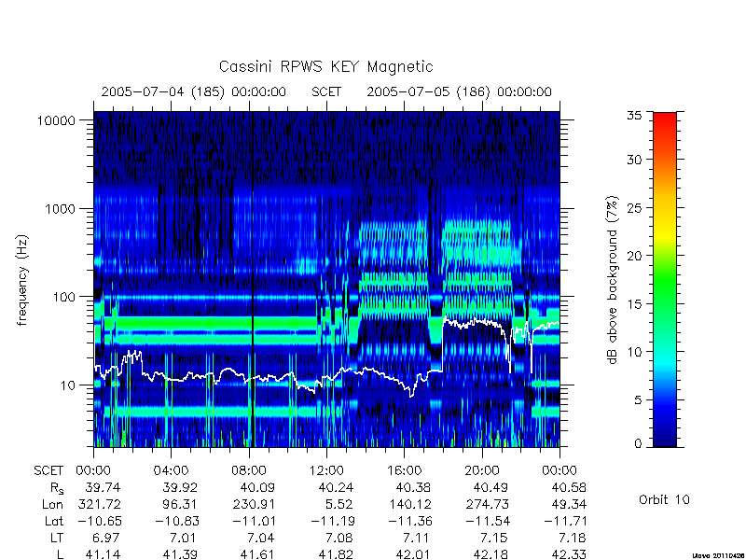Click the 5 colorbar tick label
The height and width of the screenshot is (560, 746).
639,400
